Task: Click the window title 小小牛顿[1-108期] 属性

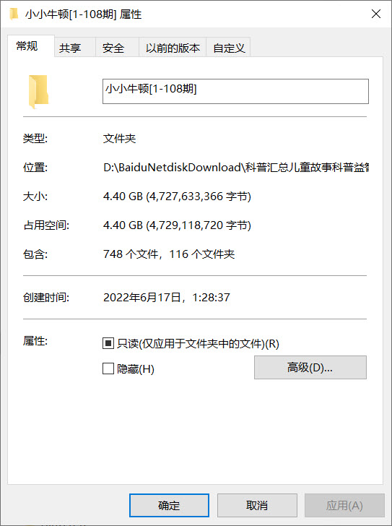Action: pos(84,14)
